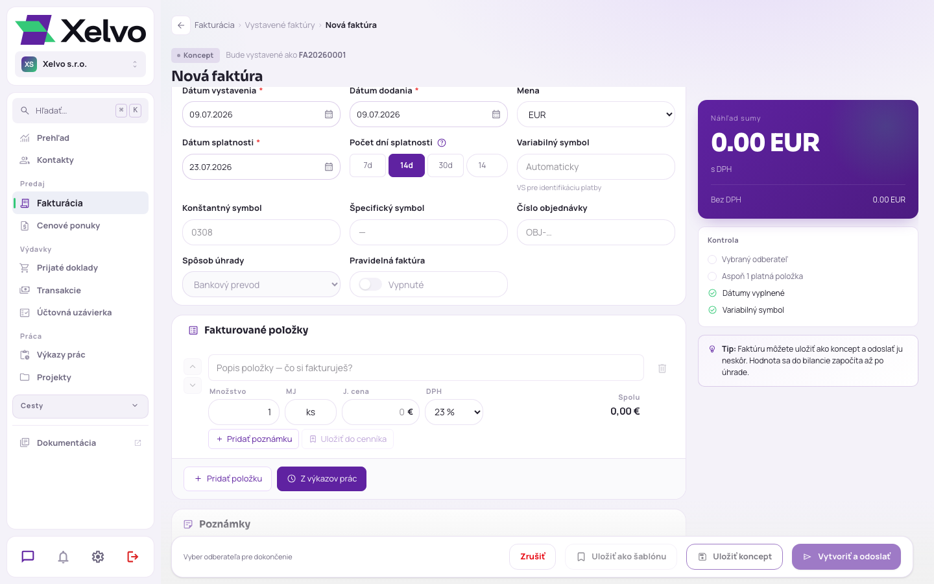Expand the Cesty section in sidebar

[80, 406]
